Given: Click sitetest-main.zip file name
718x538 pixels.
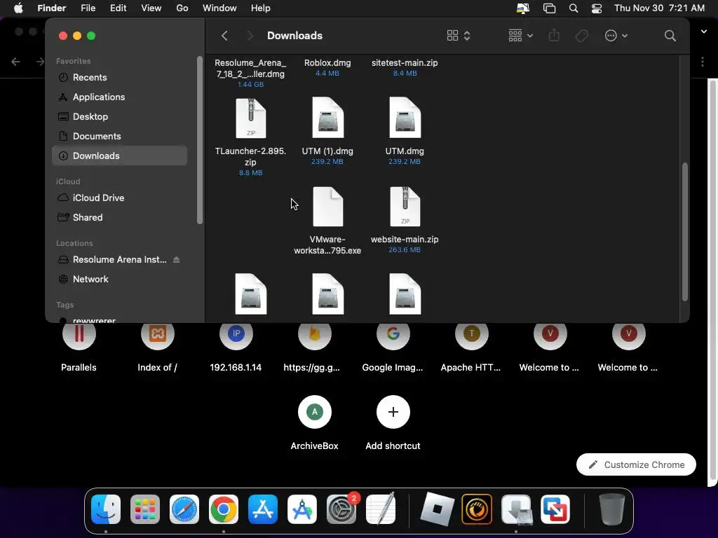Looking at the screenshot, I should click(405, 62).
